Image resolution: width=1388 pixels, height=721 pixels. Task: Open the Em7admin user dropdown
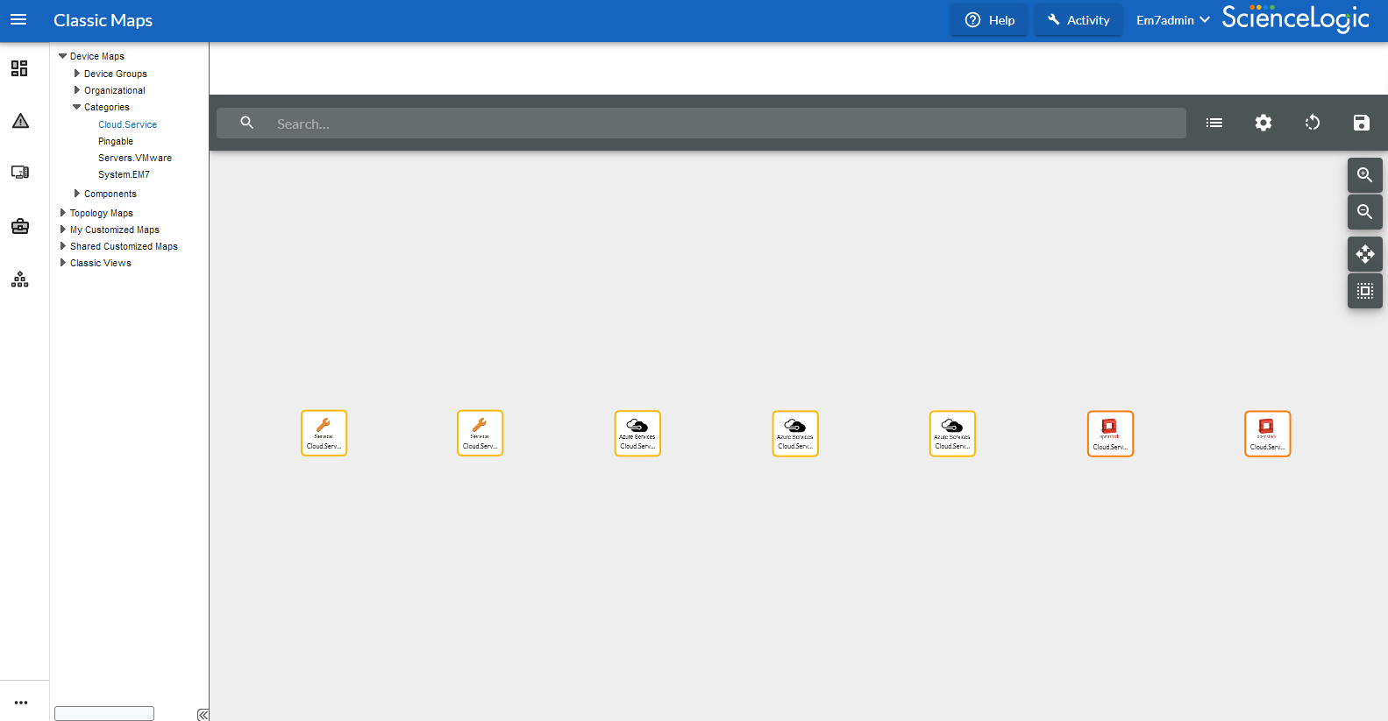click(1172, 20)
